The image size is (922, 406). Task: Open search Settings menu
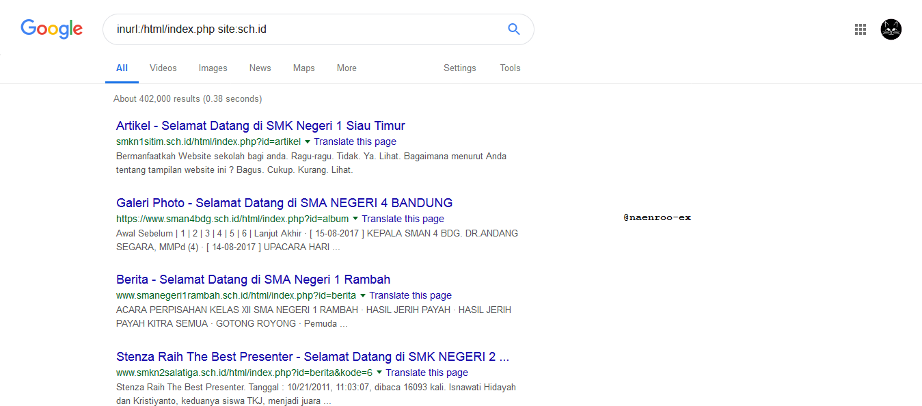point(460,68)
